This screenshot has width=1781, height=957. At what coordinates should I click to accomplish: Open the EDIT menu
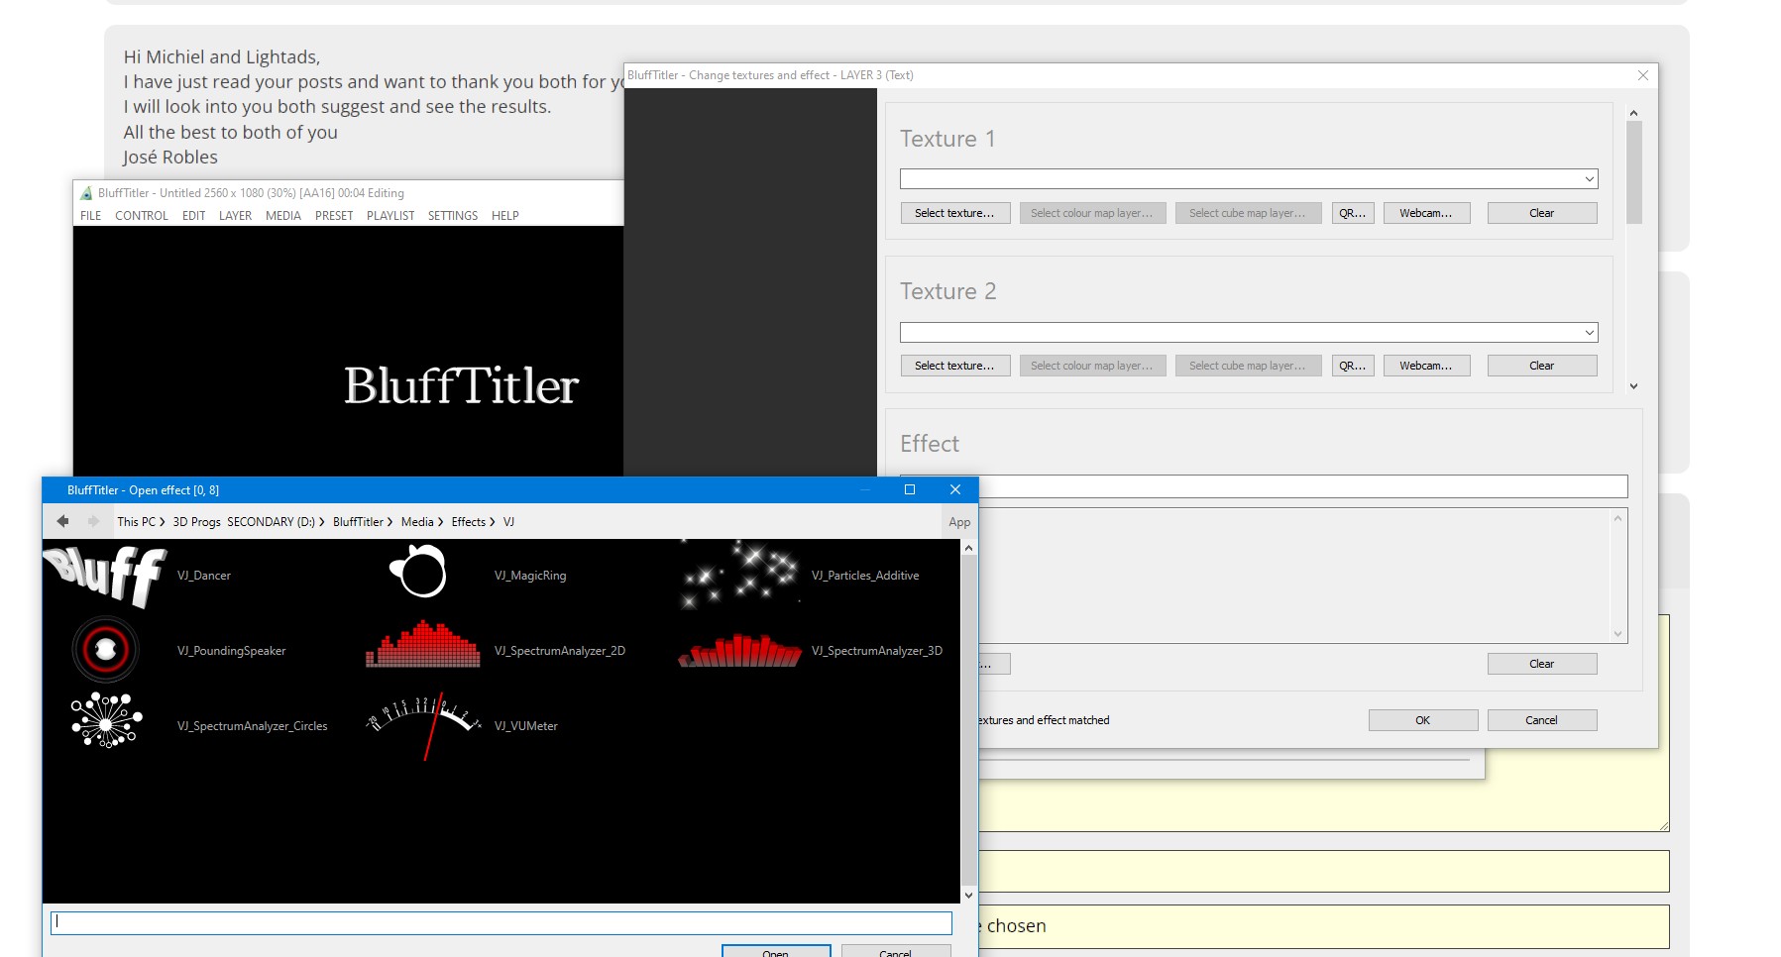coord(194,215)
